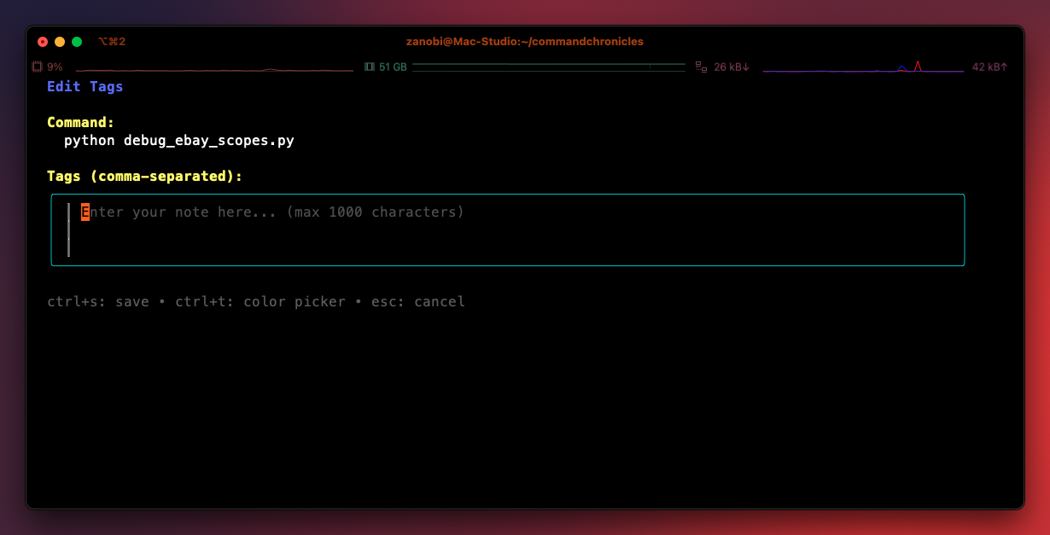Click the window title zanobi@Mac-Studio

point(525,42)
